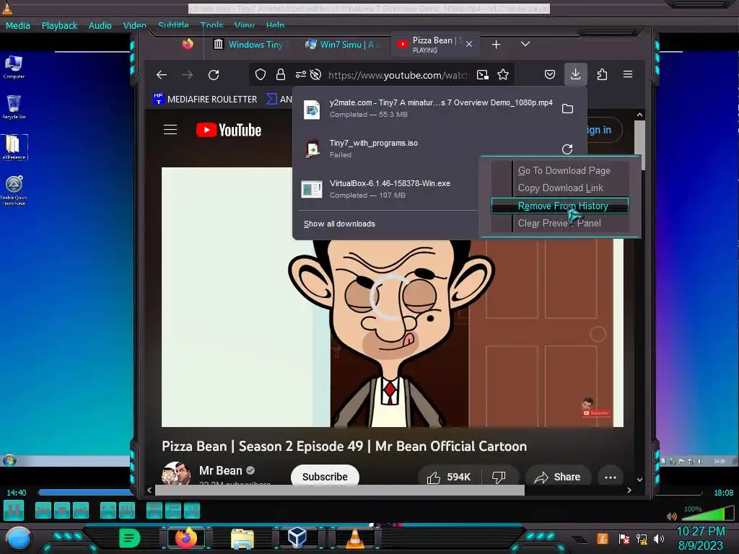Toggle the Firefox downloads panel
The image size is (739, 554).
pyautogui.click(x=575, y=74)
